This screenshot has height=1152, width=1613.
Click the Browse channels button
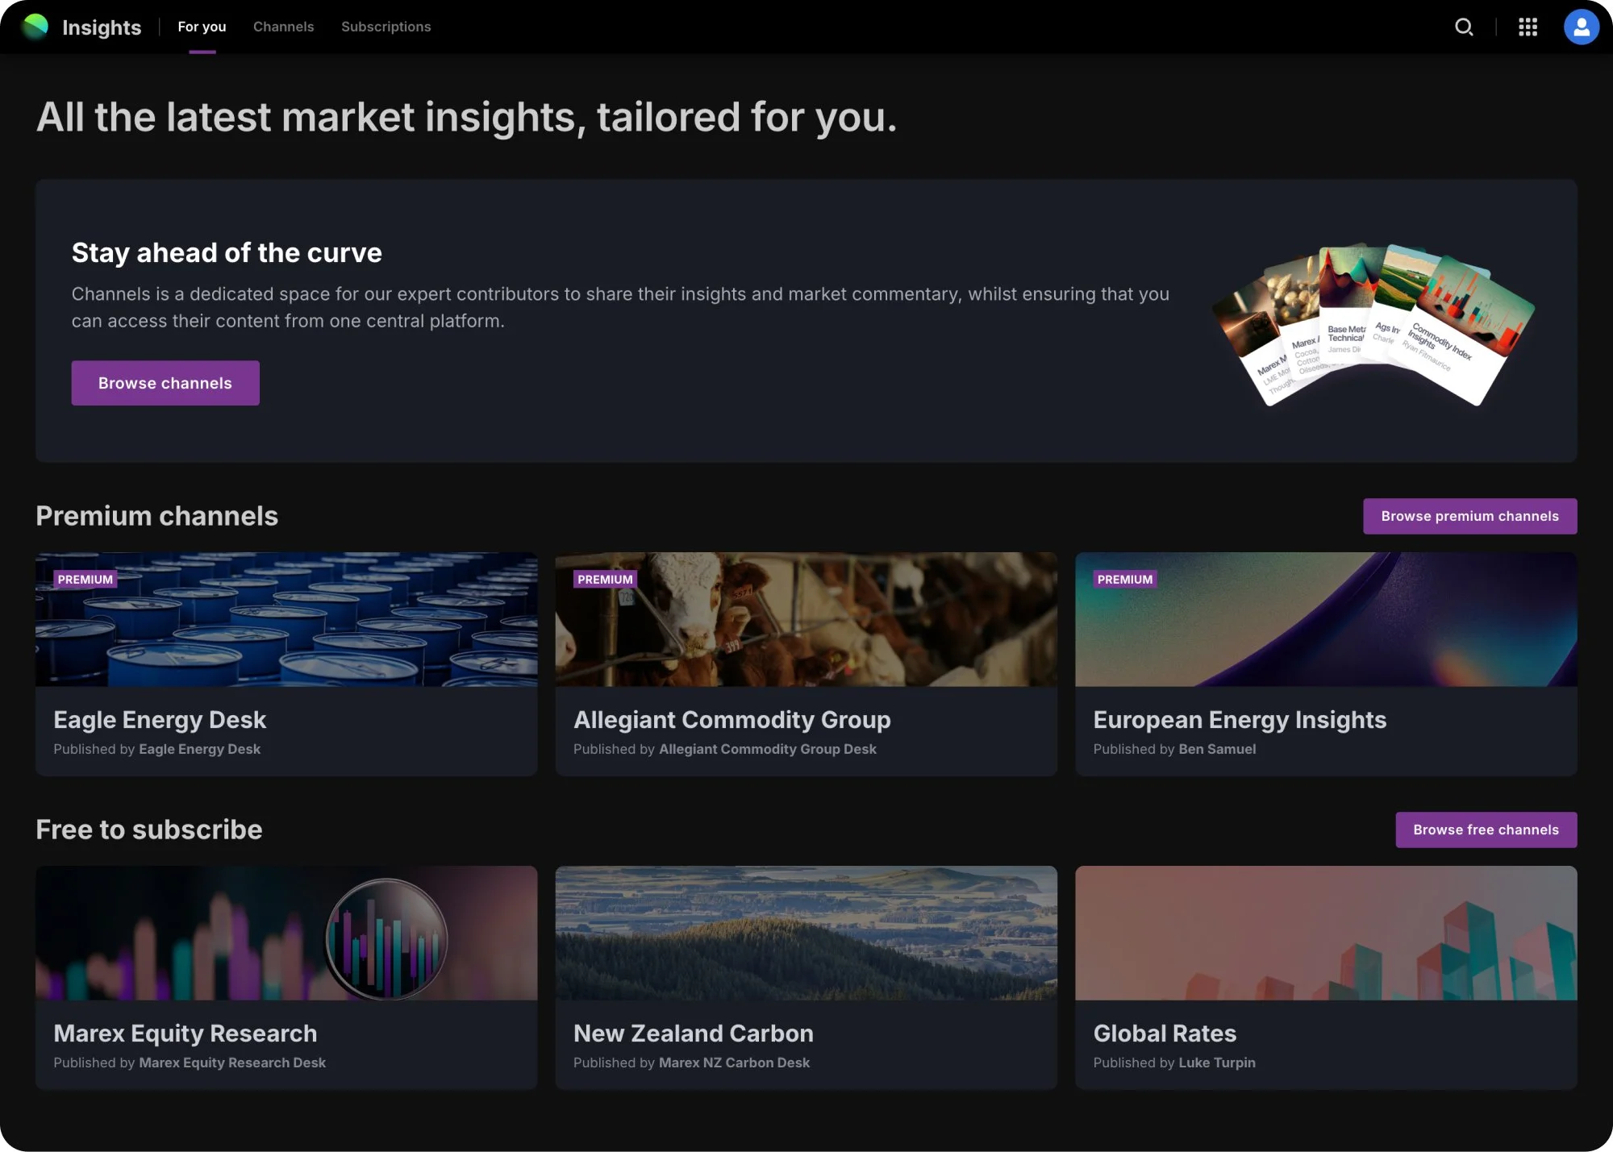tap(165, 383)
